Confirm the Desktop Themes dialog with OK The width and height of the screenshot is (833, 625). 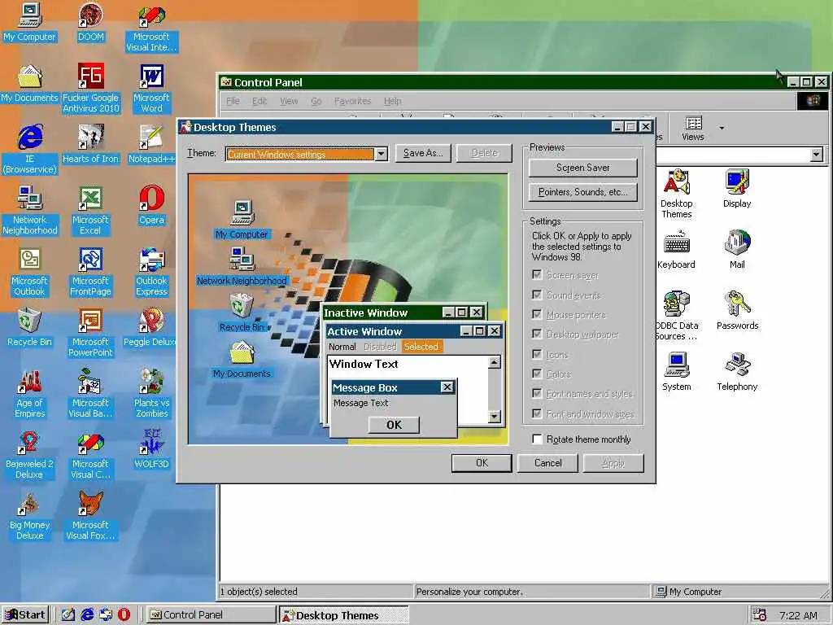(x=482, y=463)
